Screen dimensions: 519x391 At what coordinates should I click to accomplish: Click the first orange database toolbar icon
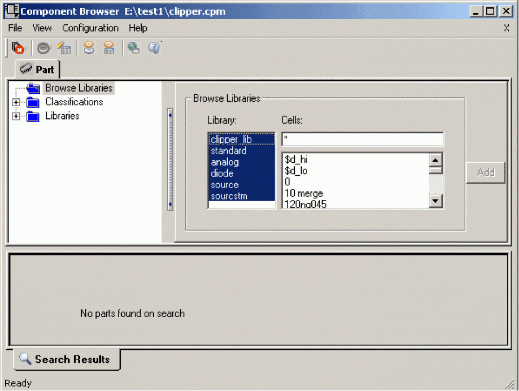pos(89,48)
